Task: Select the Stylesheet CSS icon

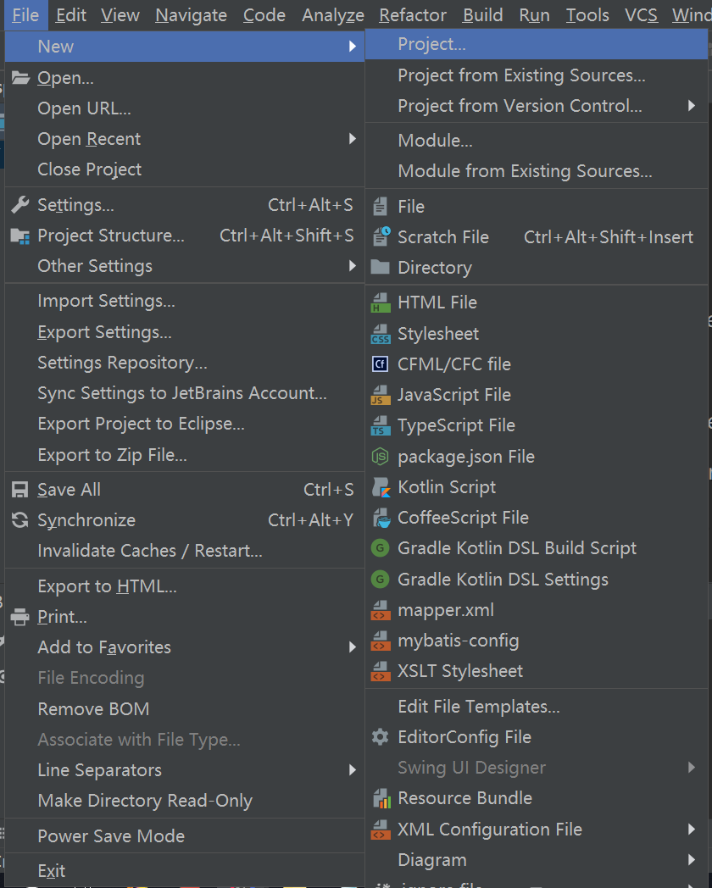Action: (381, 334)
